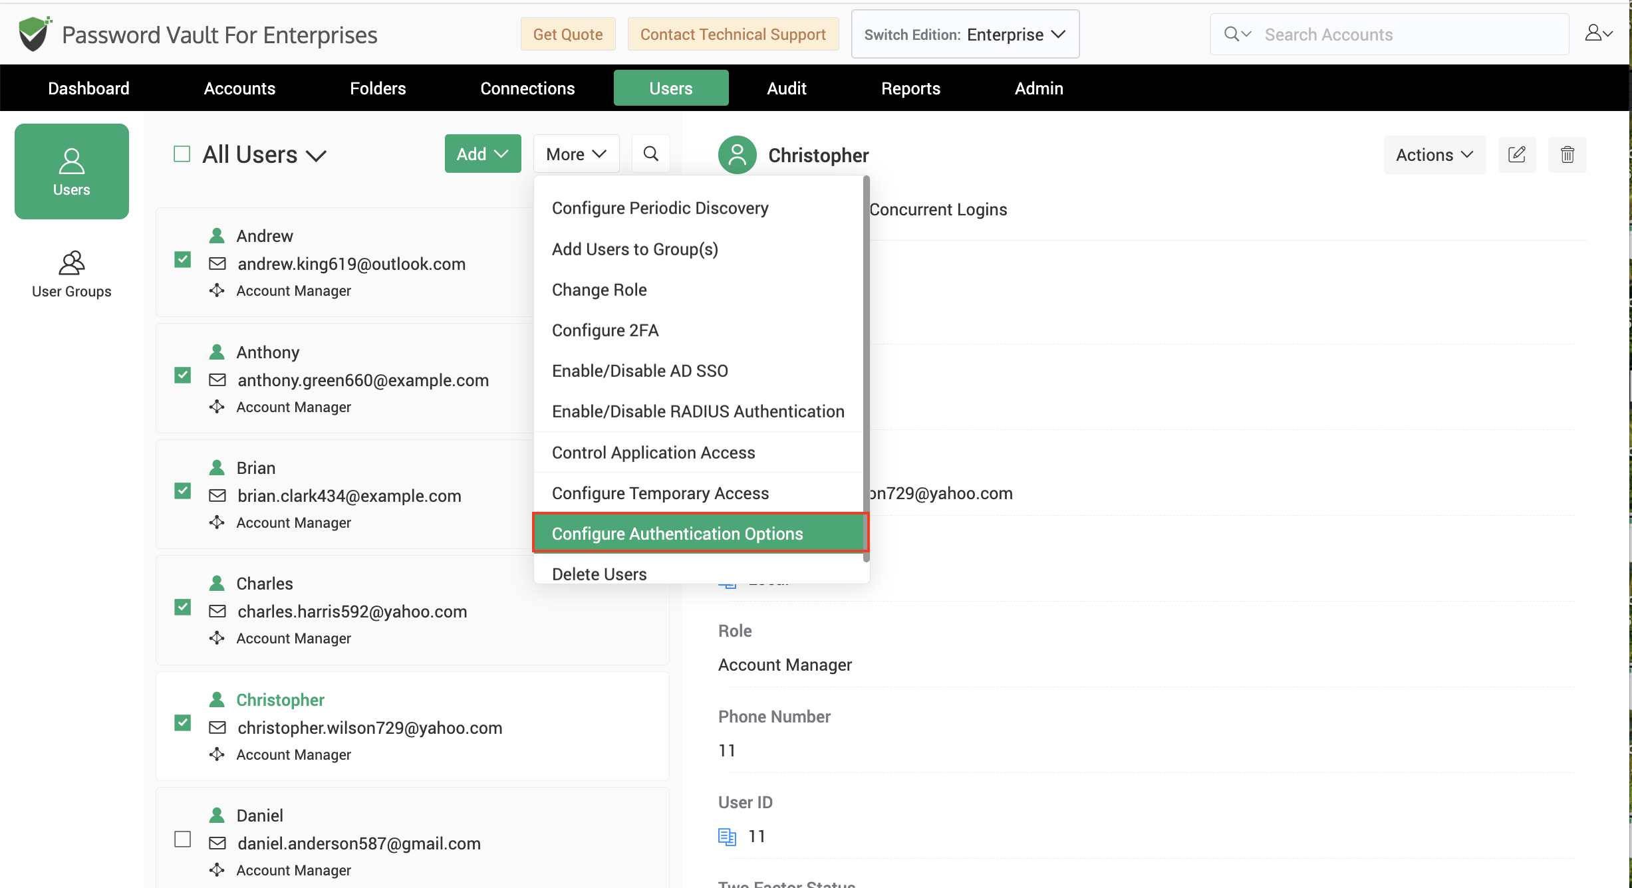Click the edit pencil icon for Christopher
This screenshot has width=1632, height=888.
coord(1517,155)
